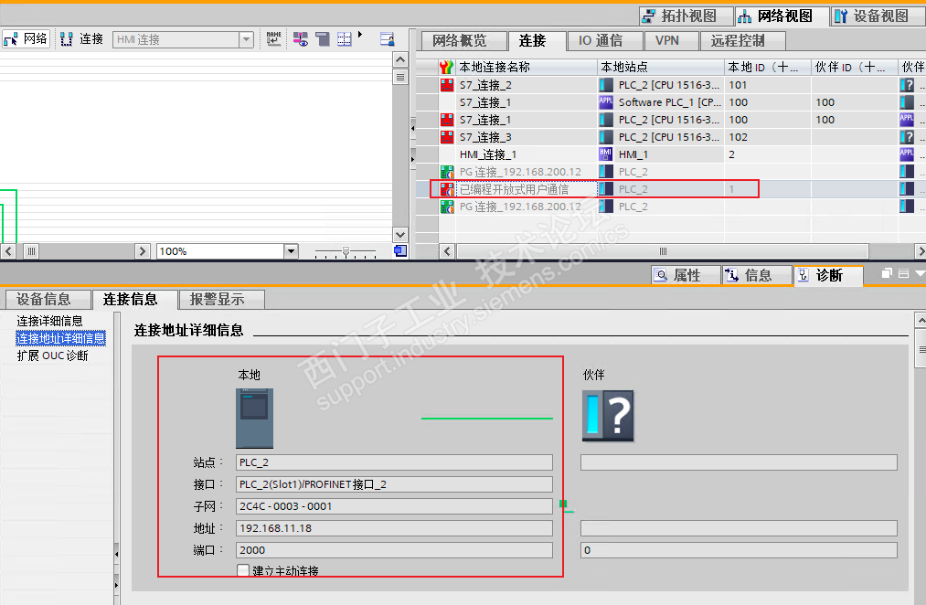The width and height of the screenshot is (926, 605).
Task: Switch to the 网络视图 network view tab
Action: [782, 16]
